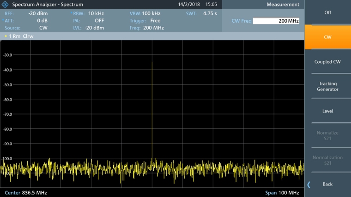Tap the Span 100 MHz label
Screen dimensions: 351x197
(282, 192)
